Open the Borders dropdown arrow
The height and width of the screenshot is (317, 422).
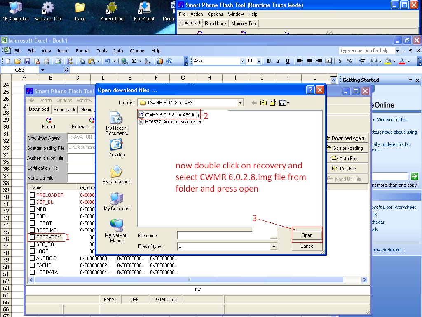point(380,61)
